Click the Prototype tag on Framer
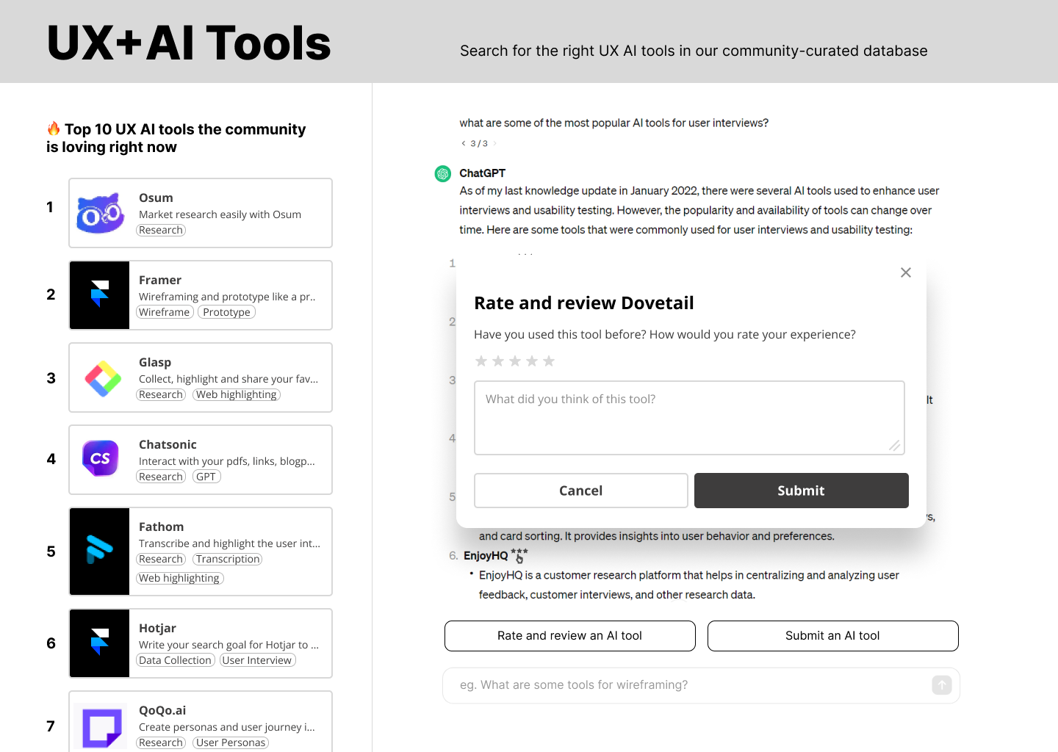The image size is (1058, 752). tap(226, 311)
